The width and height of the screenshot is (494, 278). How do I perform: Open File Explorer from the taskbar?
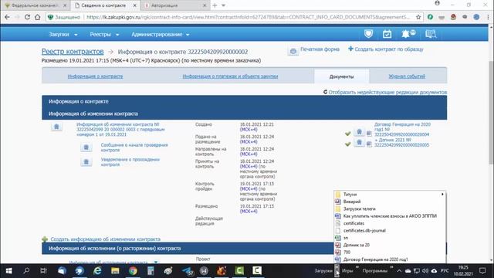(x=115, y=271)
